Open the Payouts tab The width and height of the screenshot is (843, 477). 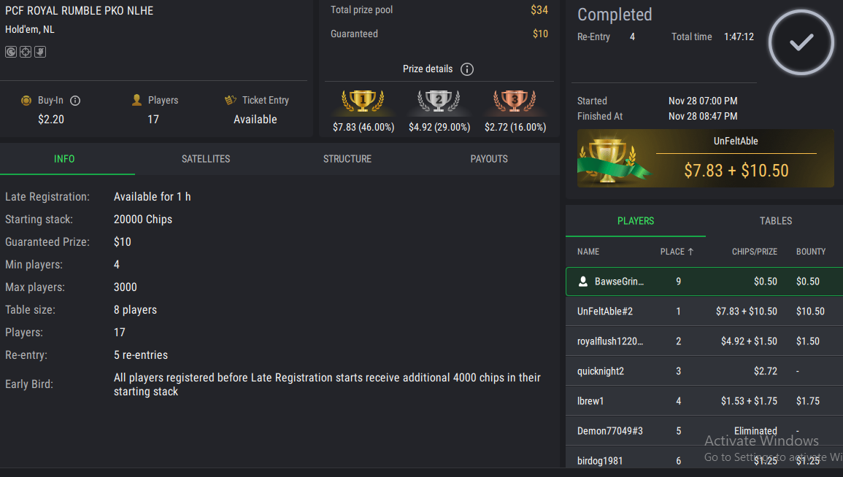[x=489, y=159]
